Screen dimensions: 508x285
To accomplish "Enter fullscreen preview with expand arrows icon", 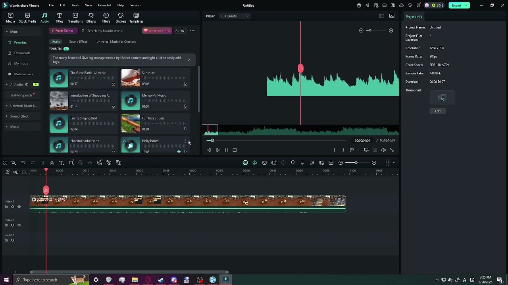I will 392,150.
